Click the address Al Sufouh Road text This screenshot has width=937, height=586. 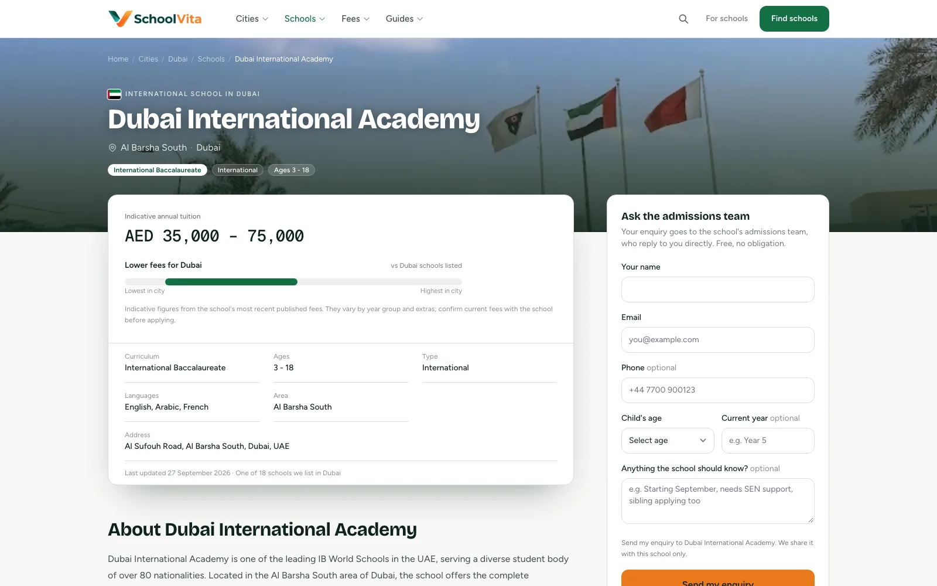coord(207,446)
